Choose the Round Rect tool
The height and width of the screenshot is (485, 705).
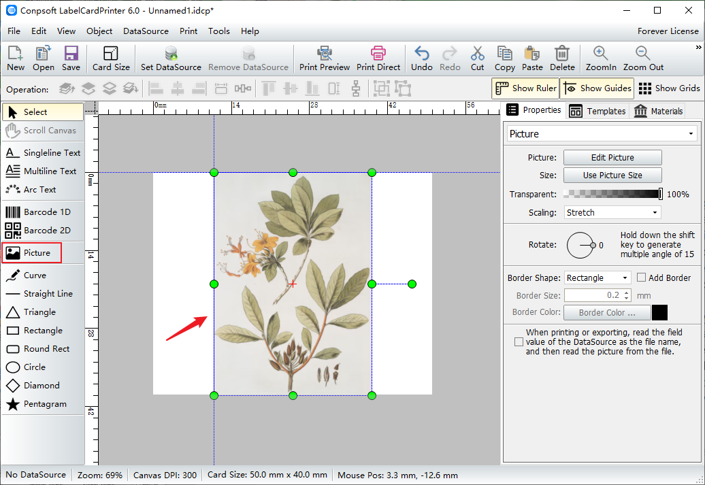(43, 349)
